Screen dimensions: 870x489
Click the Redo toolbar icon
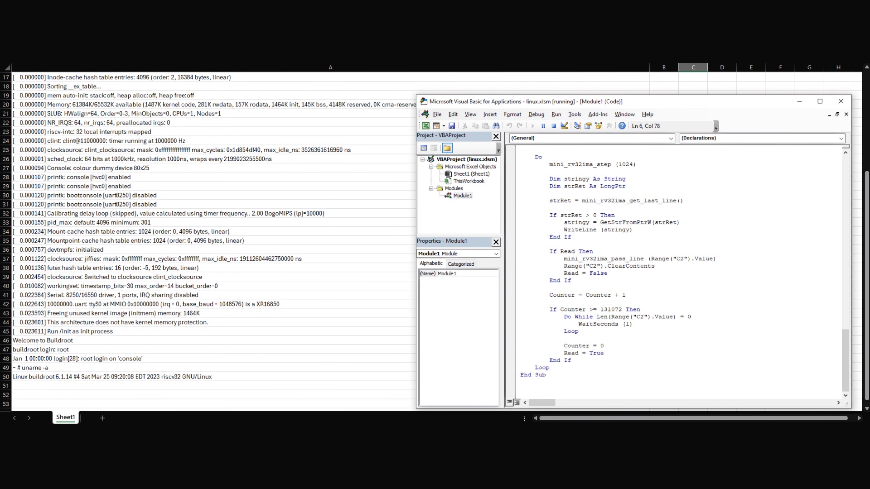coord(520,126)
